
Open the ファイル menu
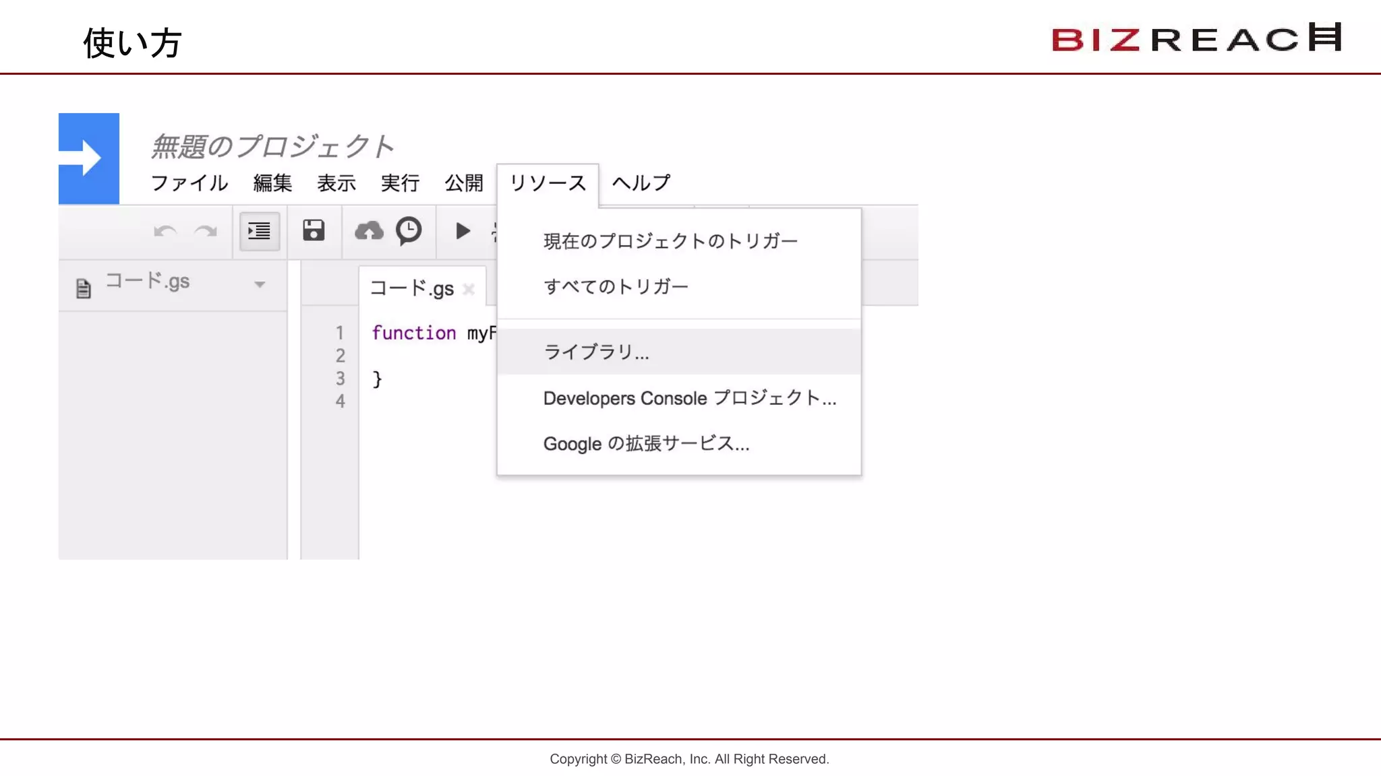189,183
